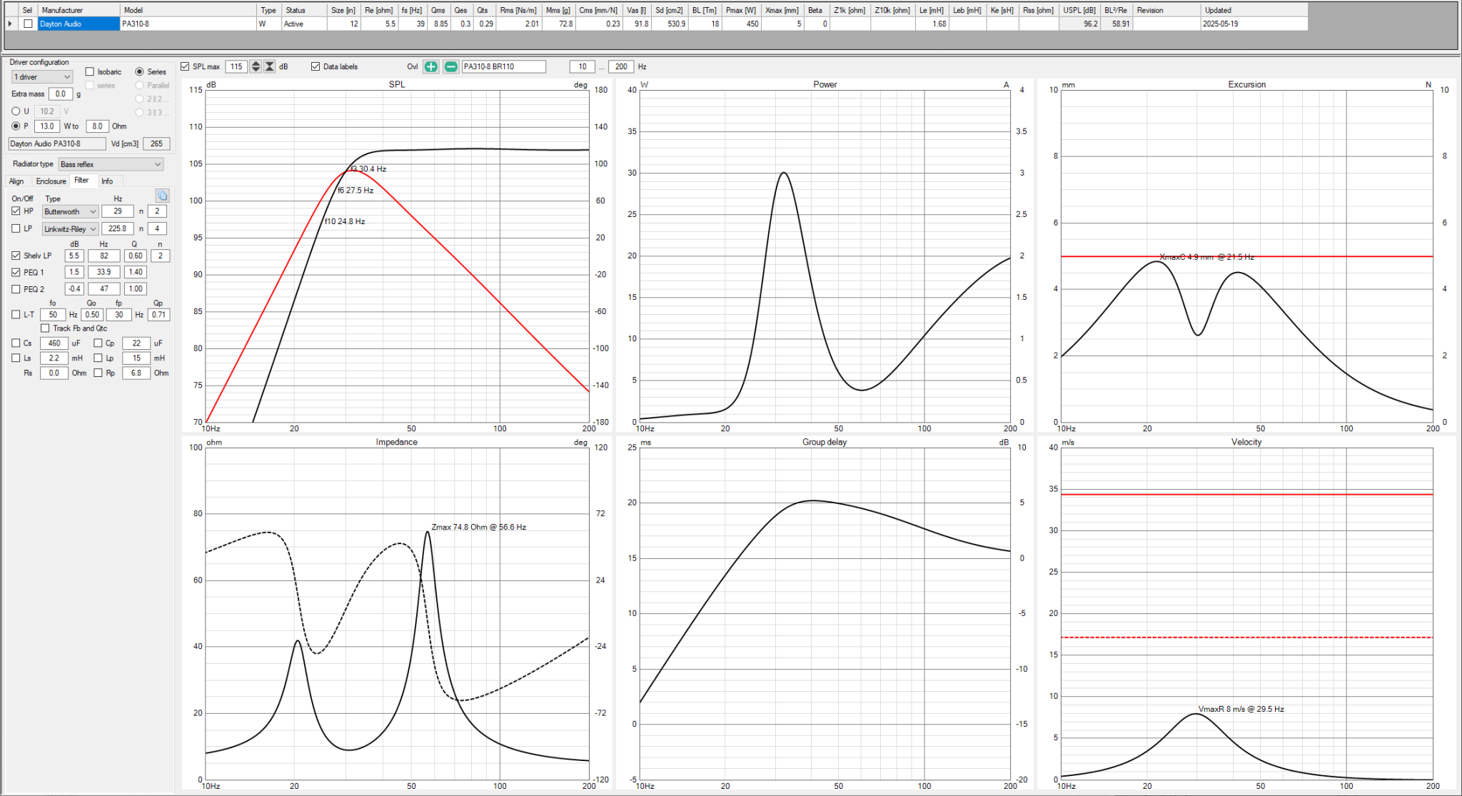Click the minimum frequency field 10
1462x796 pixels.
pos(583,66)
